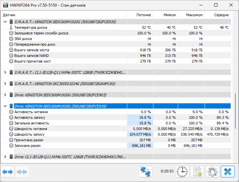
Task: Expand Drive KINGSTON SEDC600M1920G (50026B7282FCE903)
Action: click(x=5, y=95)
